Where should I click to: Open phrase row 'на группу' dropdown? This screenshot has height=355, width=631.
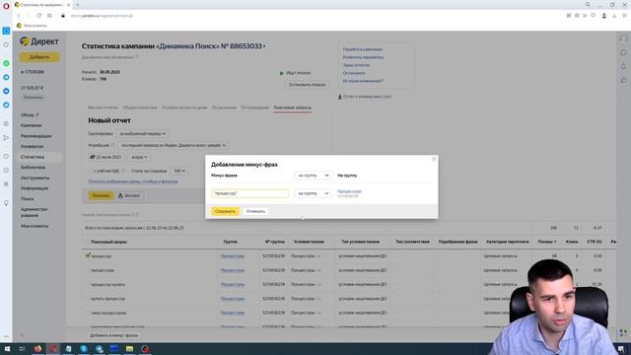tap(314, 193)
